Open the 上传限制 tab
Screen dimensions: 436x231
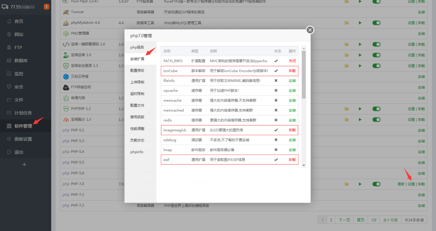(x=141, y=82)
